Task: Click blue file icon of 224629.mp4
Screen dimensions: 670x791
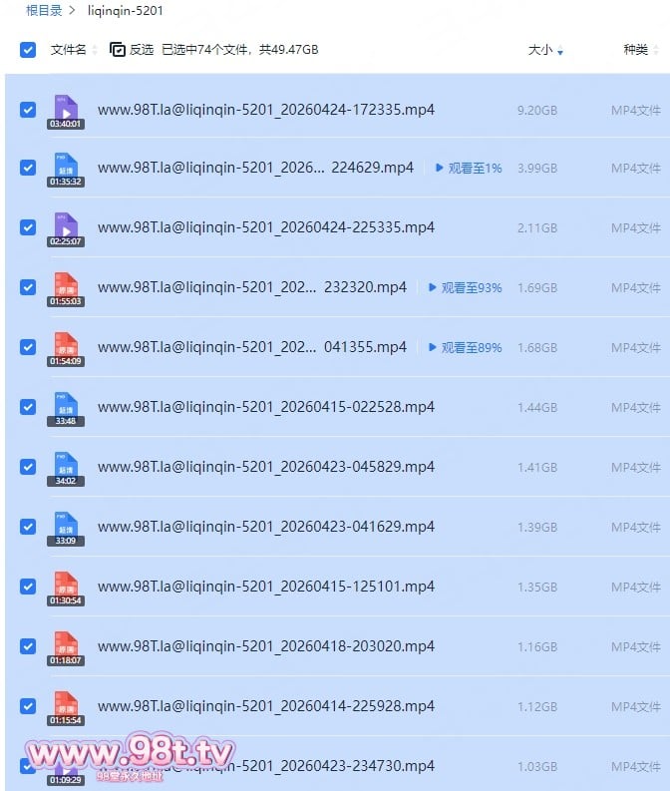Action: click(66, 167)
